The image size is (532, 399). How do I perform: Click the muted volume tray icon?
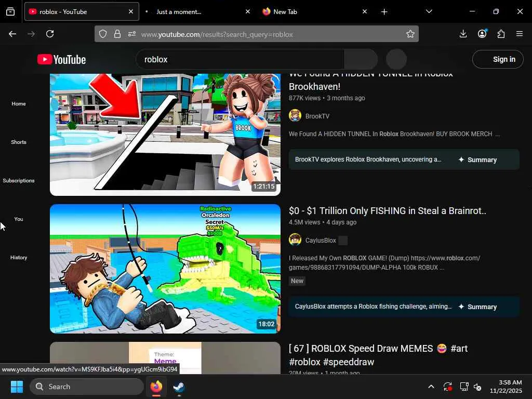477,387
